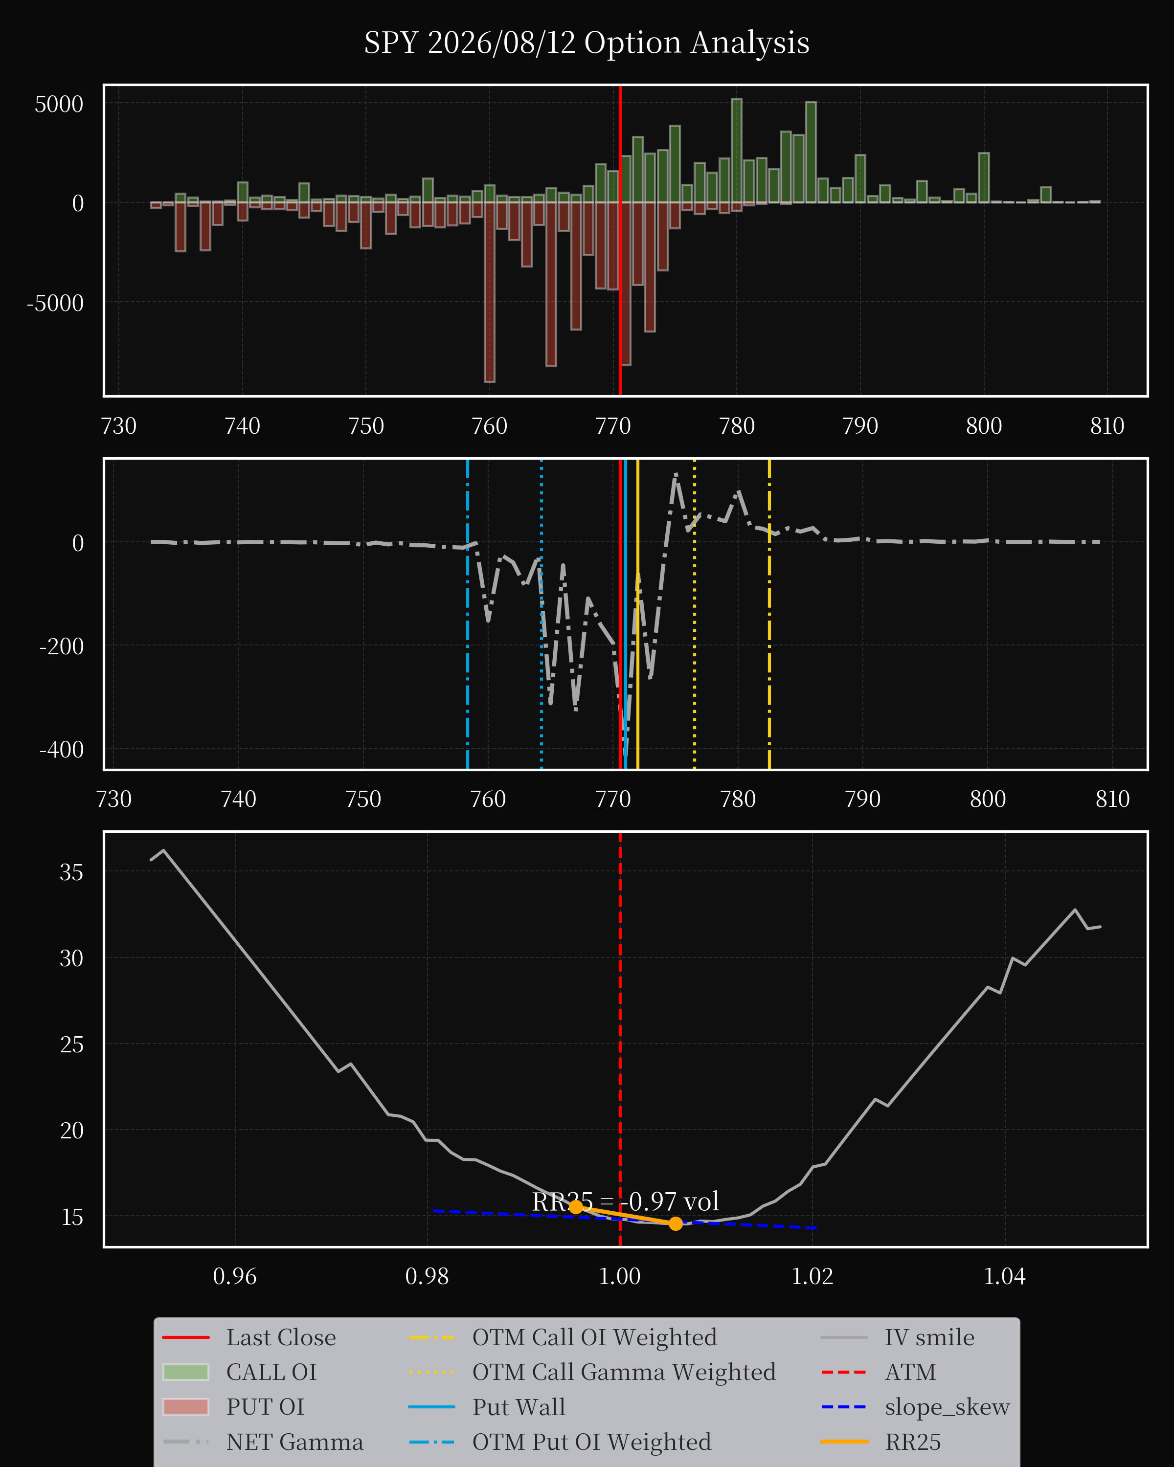Click the 5000 y-axis label of the top chart

point(59,104)
